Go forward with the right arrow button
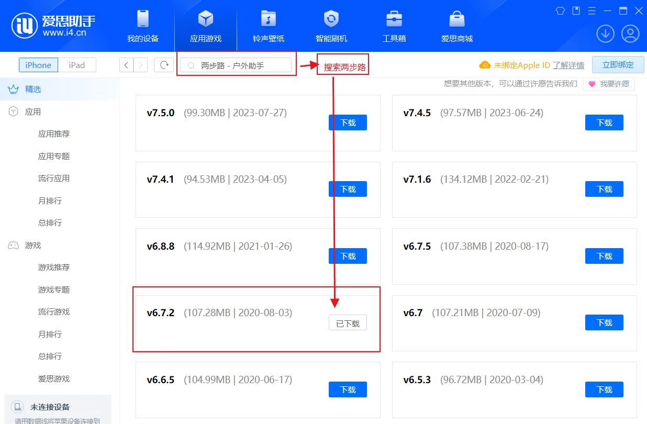This screenshot has height=424, width=647. tap(140, 65)
